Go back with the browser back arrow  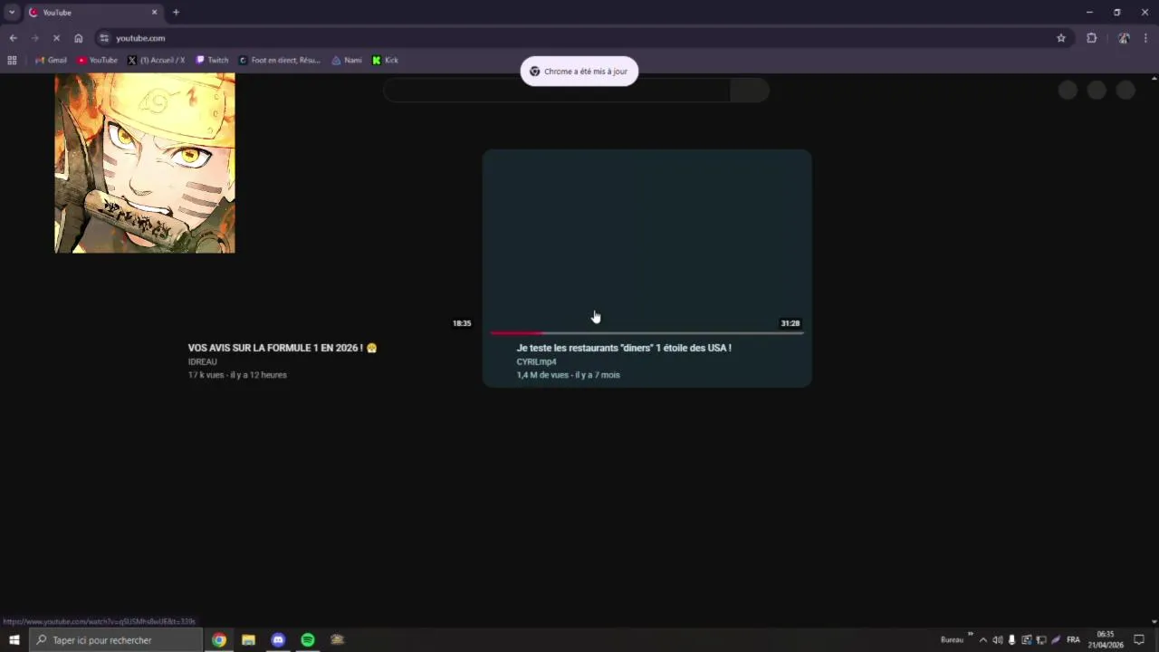[13, 38]
